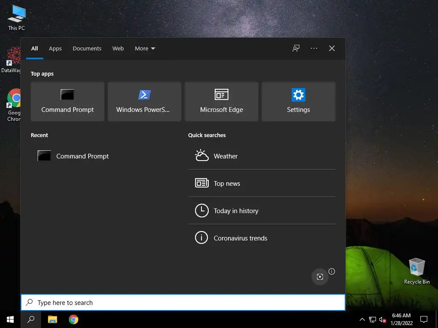The height and width of the screenshot is (328, 438).
Task: Click the feedback person icon
Action: pos(296,49)
